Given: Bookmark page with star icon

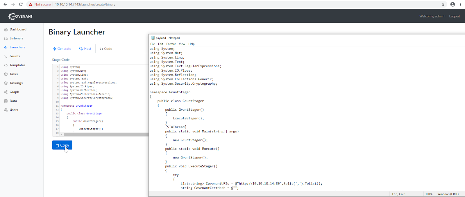Looking at the screenshot, I should (x=443, y=4).
